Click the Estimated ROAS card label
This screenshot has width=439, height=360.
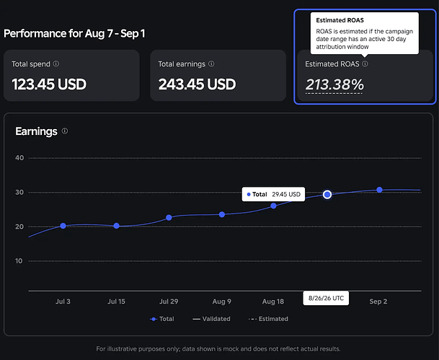tap(332, 64)
